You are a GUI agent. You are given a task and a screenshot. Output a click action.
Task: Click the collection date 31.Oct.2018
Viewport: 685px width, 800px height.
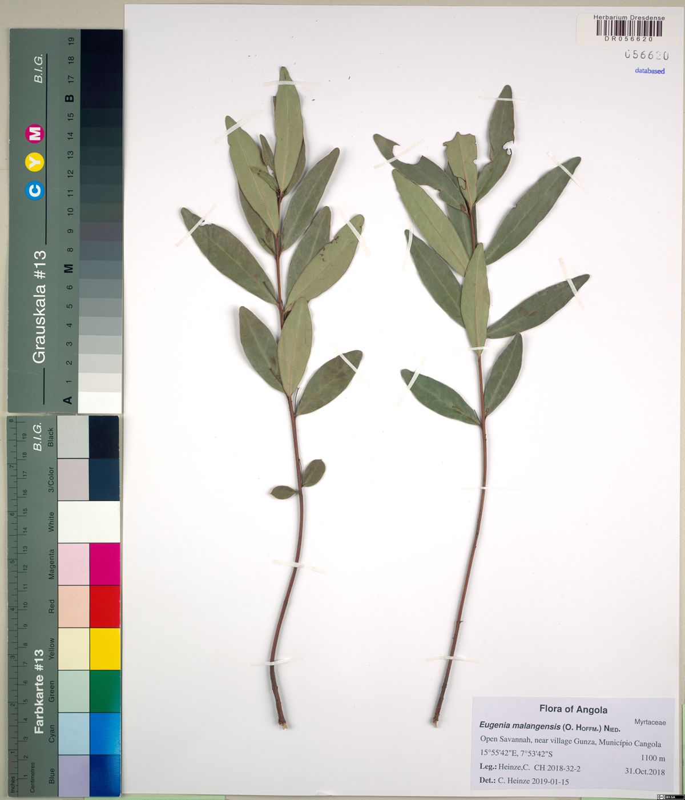(644, 771)
